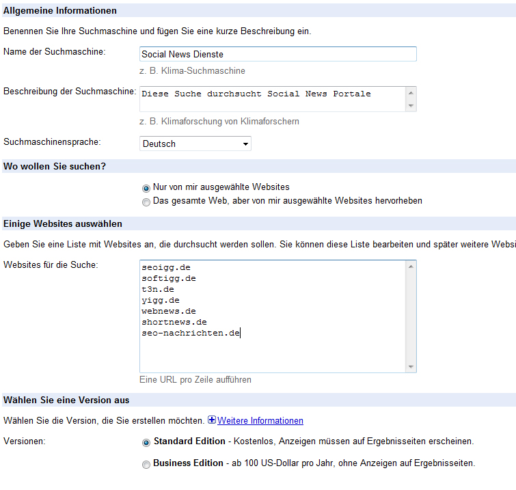Click the 'Wo wollen Sie suchen?' heading

(55, 166)
